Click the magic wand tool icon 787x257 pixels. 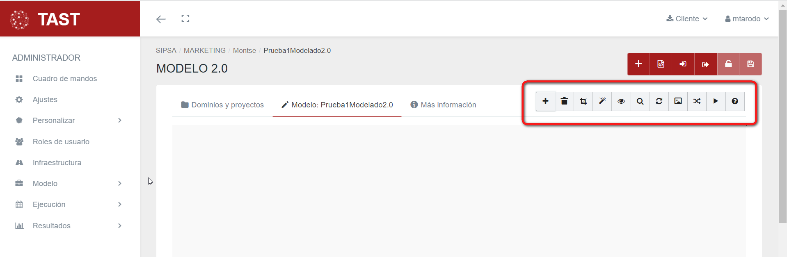point(602,101)
